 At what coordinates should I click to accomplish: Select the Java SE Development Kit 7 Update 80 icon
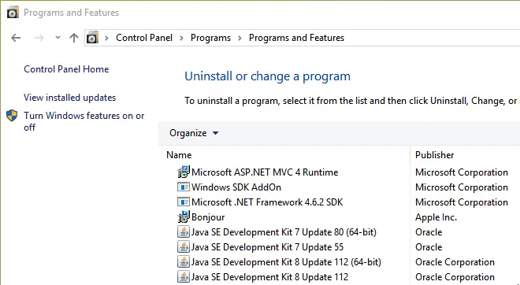point(184,232)
